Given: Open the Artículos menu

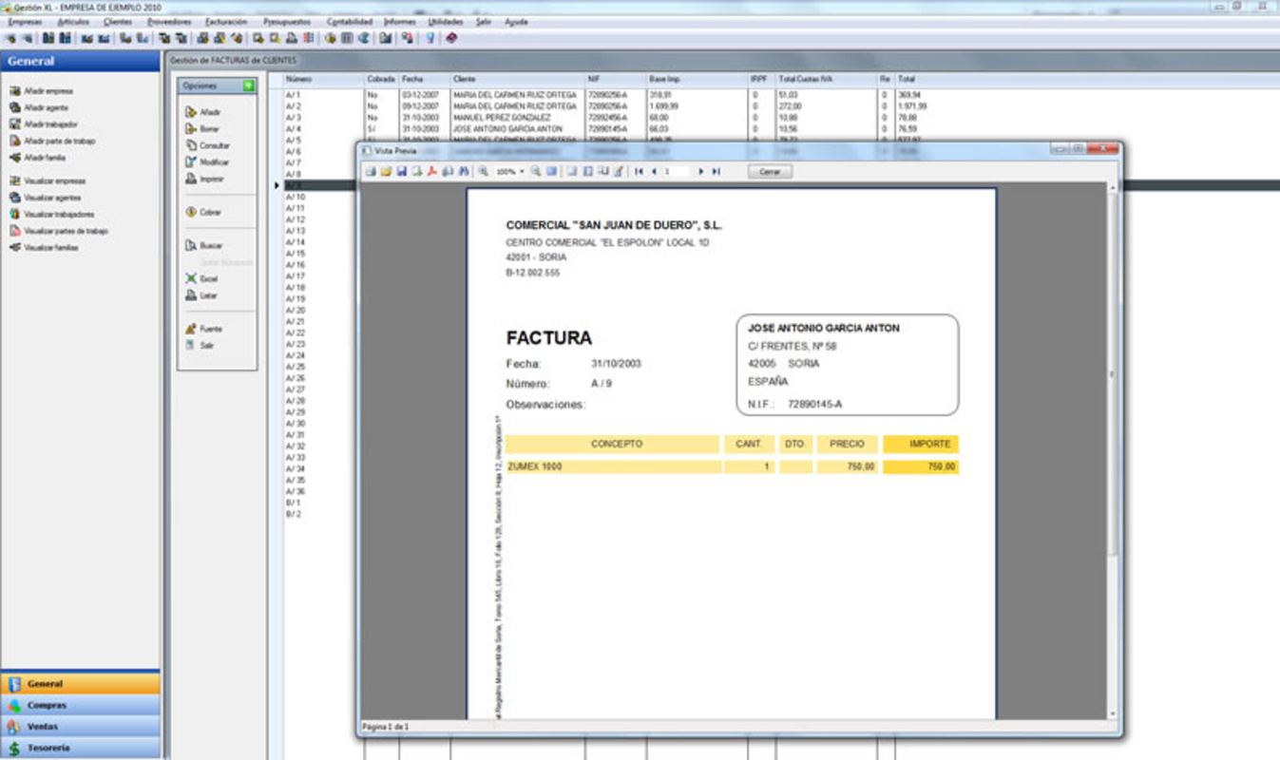Looking at the screenshot, I should point(73,21).
